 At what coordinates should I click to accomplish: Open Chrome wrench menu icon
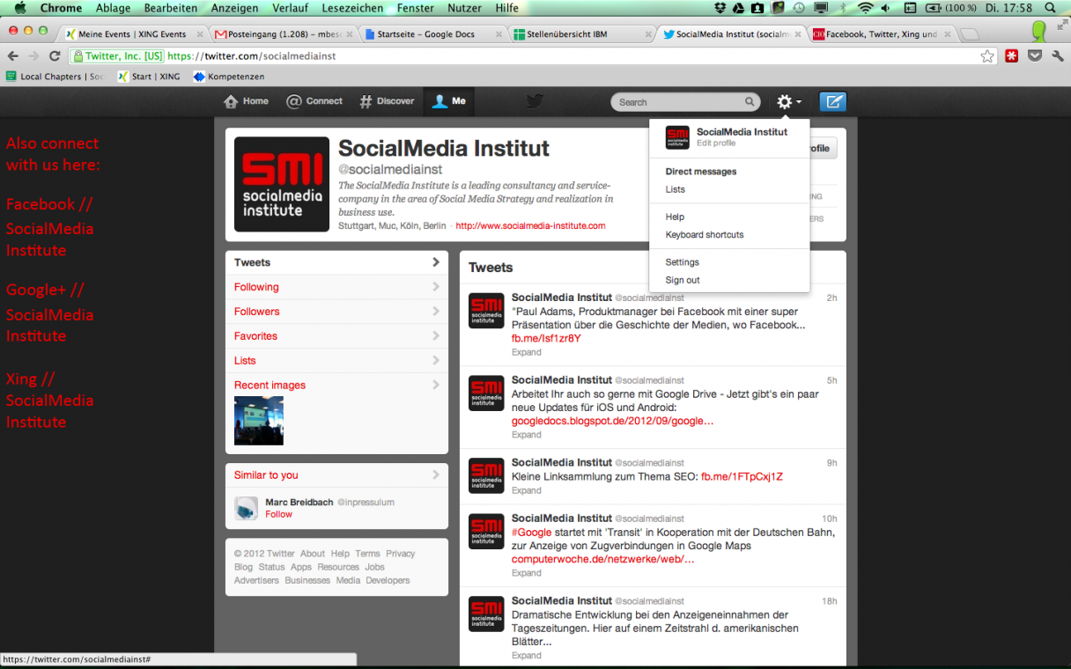point(1058,55)
